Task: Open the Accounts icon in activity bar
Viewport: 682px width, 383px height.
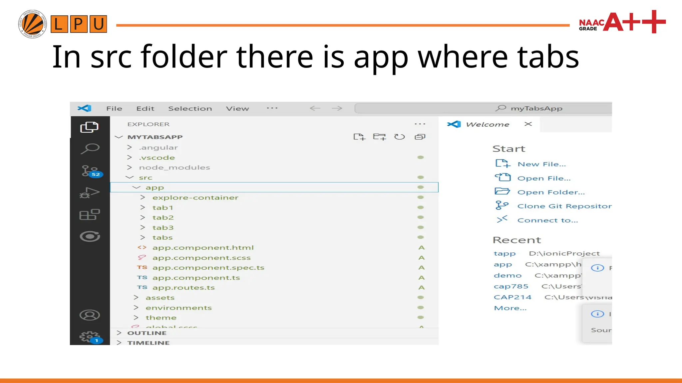Action: coord(90,315)
